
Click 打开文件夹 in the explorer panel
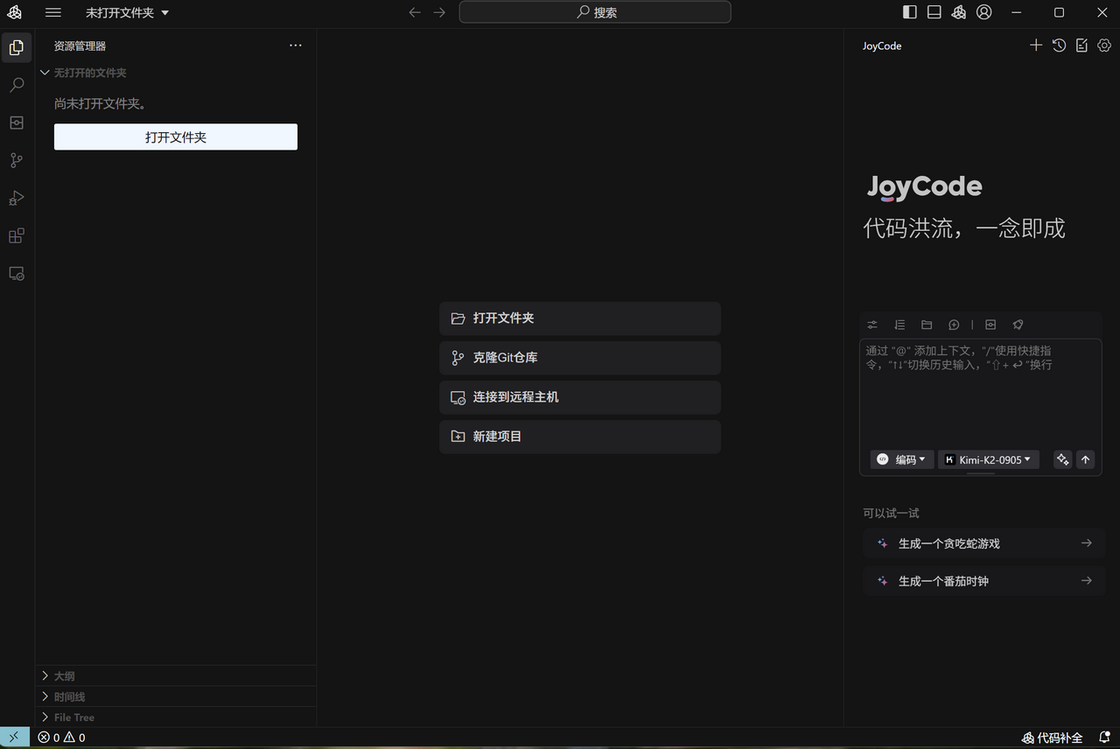[175, 136]
